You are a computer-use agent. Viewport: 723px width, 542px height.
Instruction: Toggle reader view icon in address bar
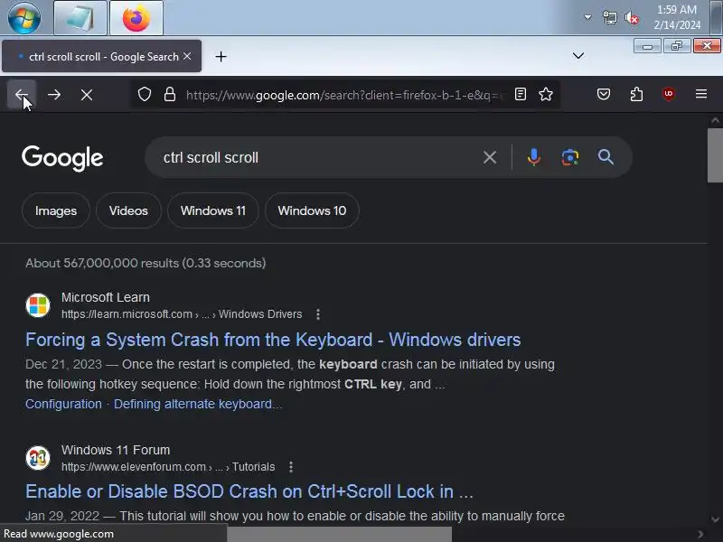click(521, 95)
